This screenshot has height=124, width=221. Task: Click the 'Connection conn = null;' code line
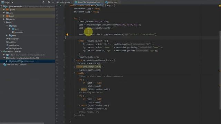(87, 9)
